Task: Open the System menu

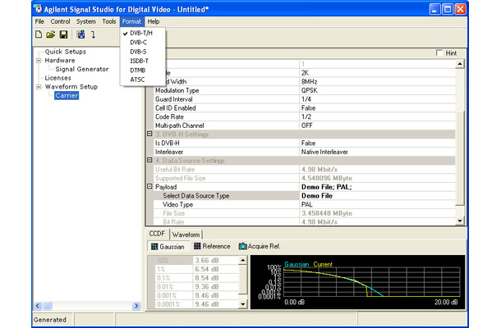Action: coord(86,21)
